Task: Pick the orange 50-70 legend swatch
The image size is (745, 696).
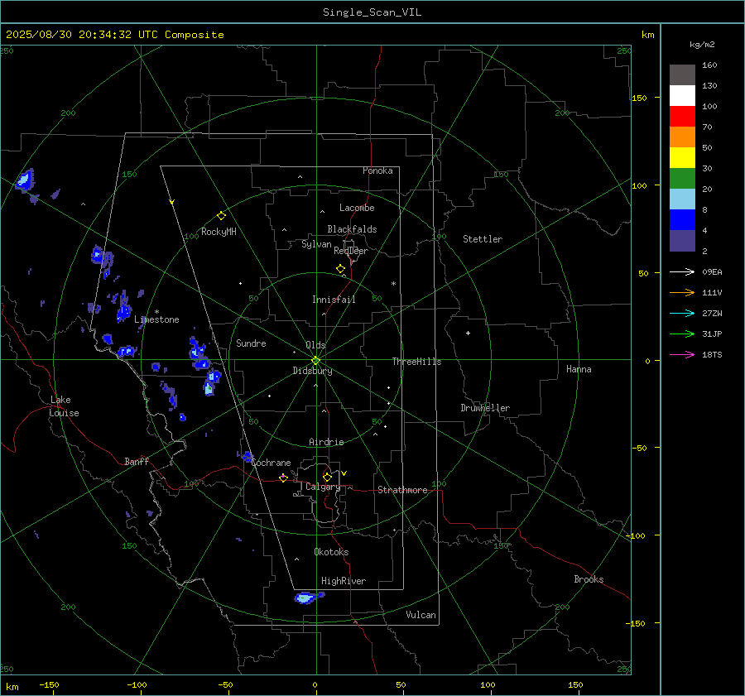Action: click(x=682, y=137)
